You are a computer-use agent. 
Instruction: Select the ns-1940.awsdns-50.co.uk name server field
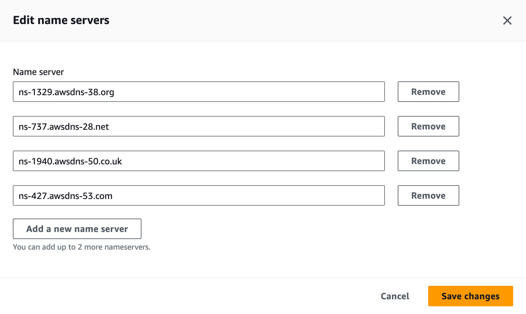tap(199, 161)
